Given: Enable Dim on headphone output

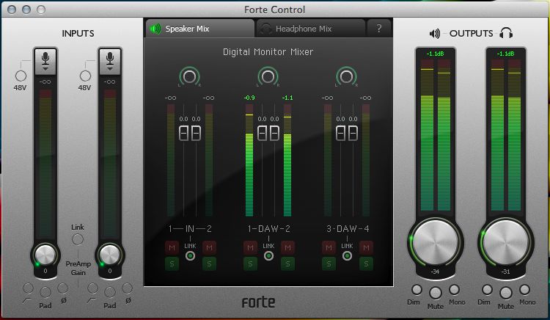Looking at the screenshot, I should click(x=487, y=289).
